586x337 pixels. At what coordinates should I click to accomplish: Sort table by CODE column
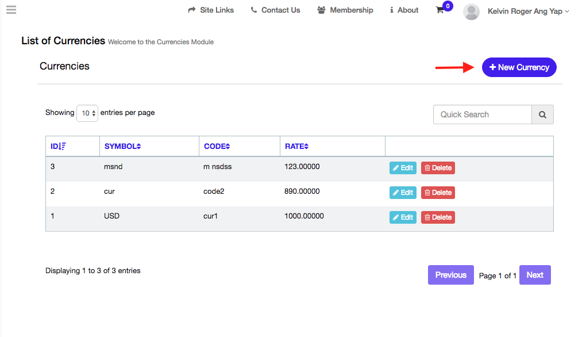point(217,146)
